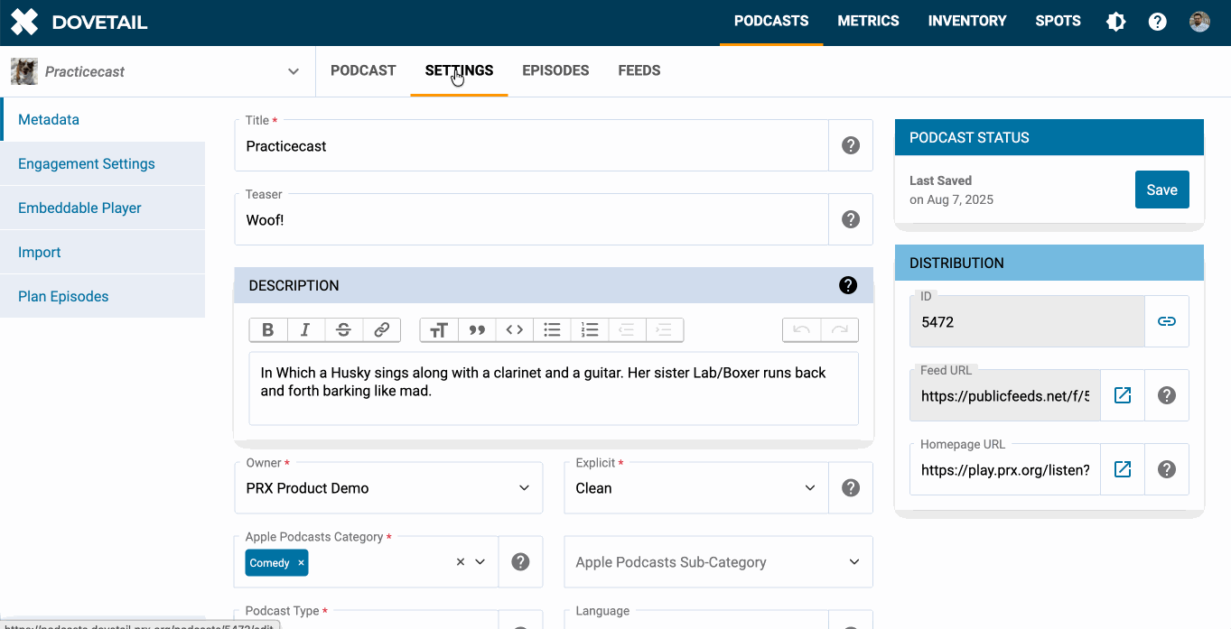Insert a block quote in description

tap(477, 330)
